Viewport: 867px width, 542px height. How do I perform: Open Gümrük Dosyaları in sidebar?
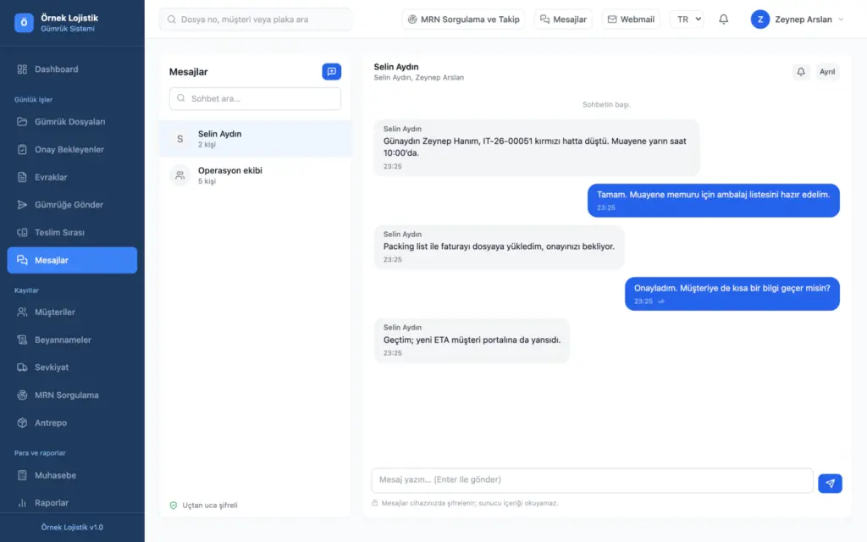click(x=72, y=122)
